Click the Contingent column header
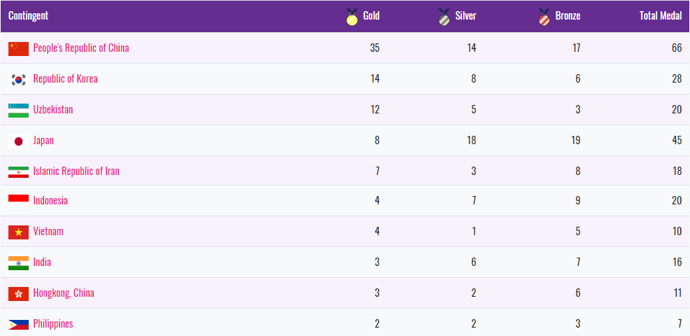The image size is (690, 336). coord(28,16)
